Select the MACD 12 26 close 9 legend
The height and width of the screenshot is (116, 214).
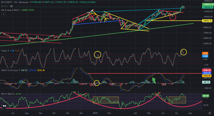click(11, 70)
